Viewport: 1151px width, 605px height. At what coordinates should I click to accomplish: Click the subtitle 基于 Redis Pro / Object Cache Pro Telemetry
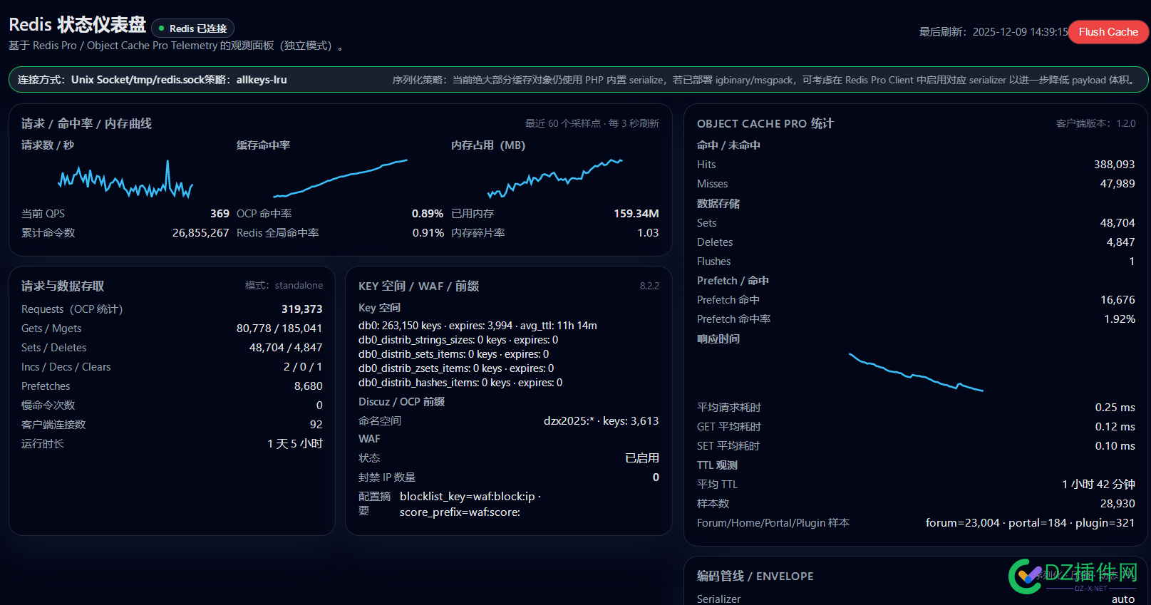click(177, 46)
